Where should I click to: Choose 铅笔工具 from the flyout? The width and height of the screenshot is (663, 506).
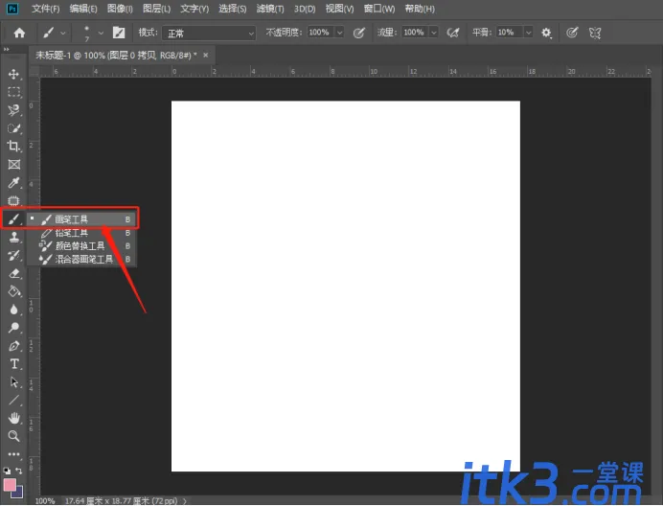click(x=81, y=233)
